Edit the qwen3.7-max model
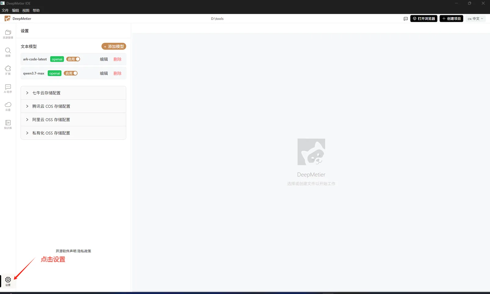The height and width of the screenshot is (294, 490). pyautogui.click(x=104, y=73)
